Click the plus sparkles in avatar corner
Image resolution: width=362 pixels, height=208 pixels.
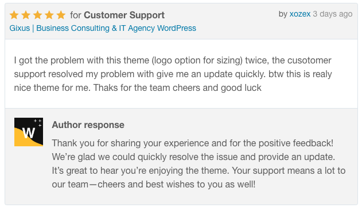(38, 122)
